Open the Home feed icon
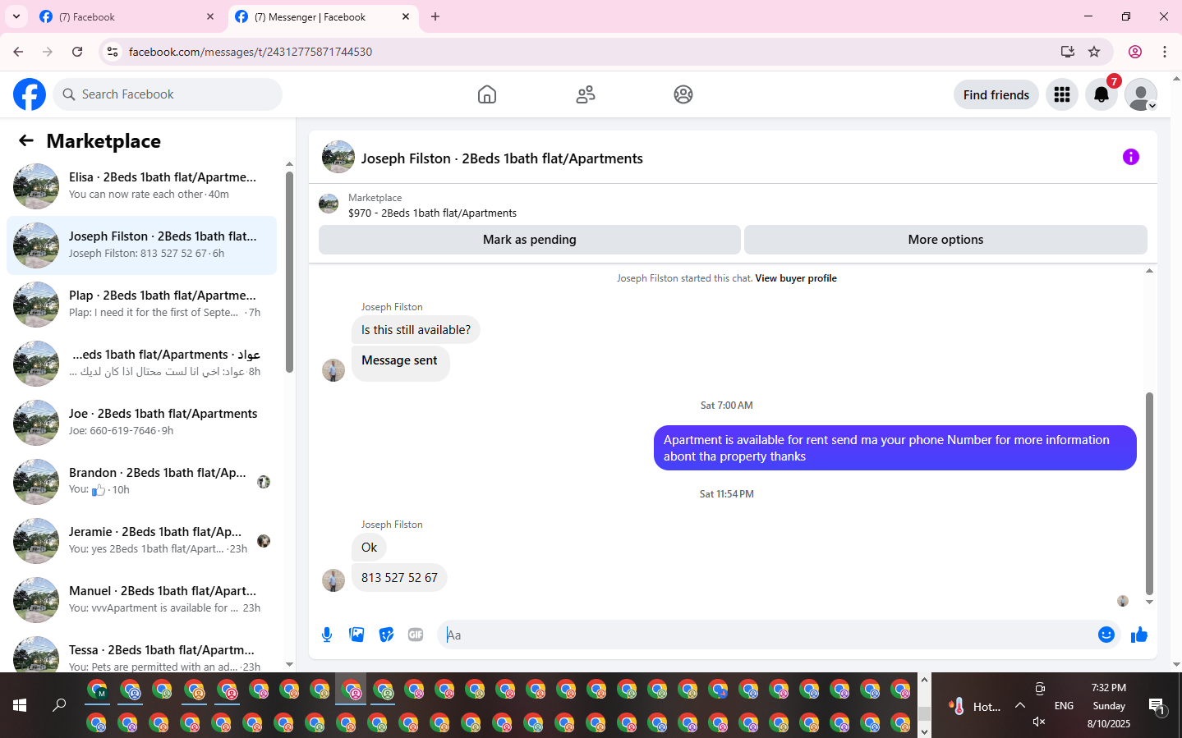This screenshot has height=738, width=1182. click(487, 94)
